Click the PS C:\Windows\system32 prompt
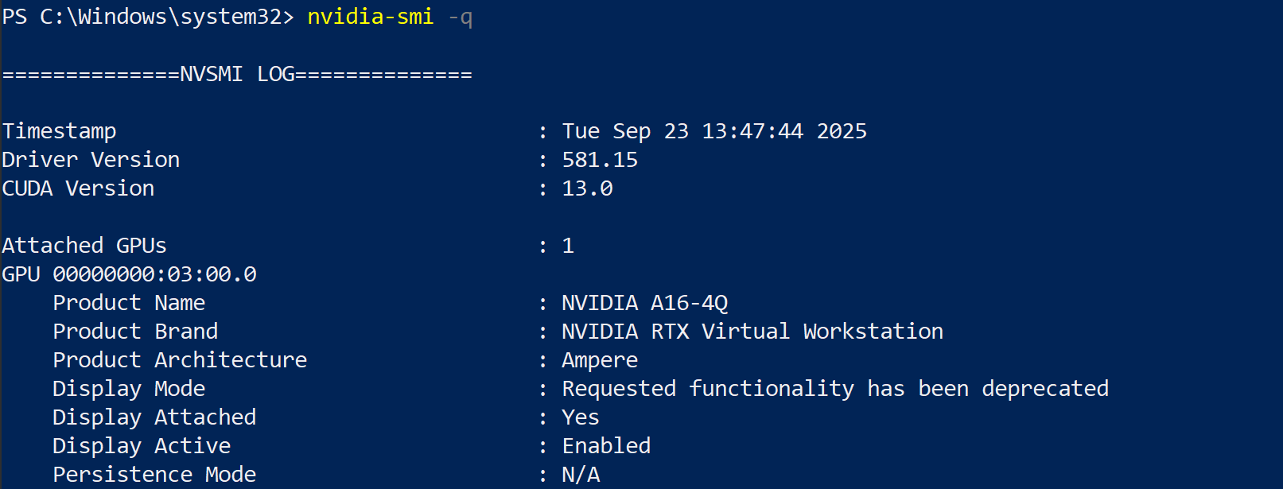 147,17
